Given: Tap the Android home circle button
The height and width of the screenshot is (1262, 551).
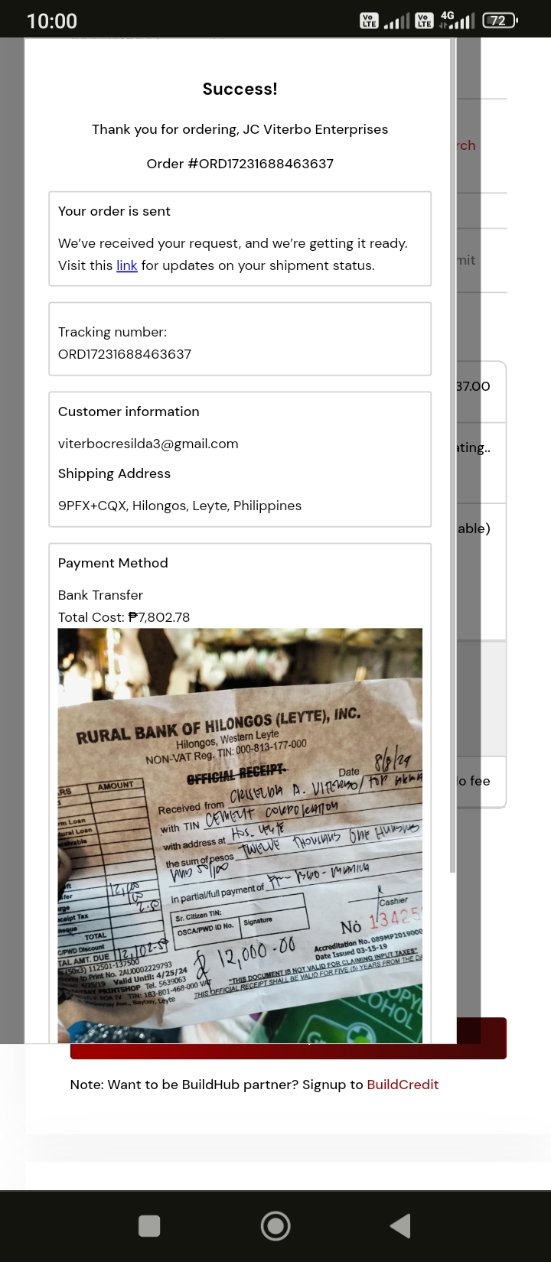Looking at the screenshot, I should click(275, 1225).
